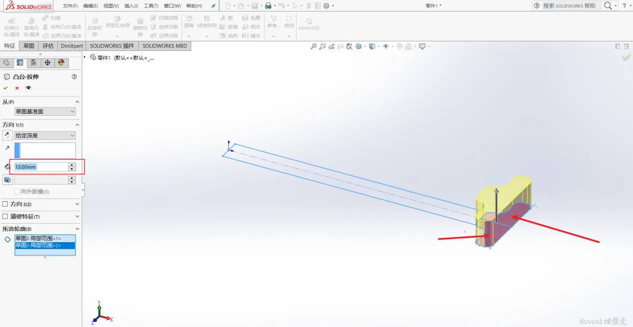633x327 pixels.
Task: Open the FeatureManager design tree tab
Action: (6, 62)
